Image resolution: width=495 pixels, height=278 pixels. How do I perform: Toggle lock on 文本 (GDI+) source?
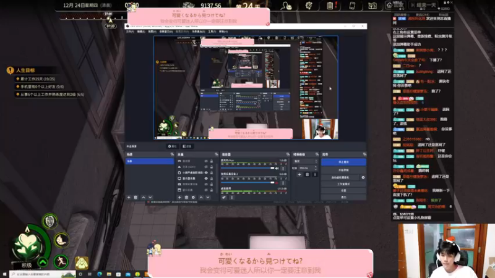pyautogui.click(x=212, y=167)
